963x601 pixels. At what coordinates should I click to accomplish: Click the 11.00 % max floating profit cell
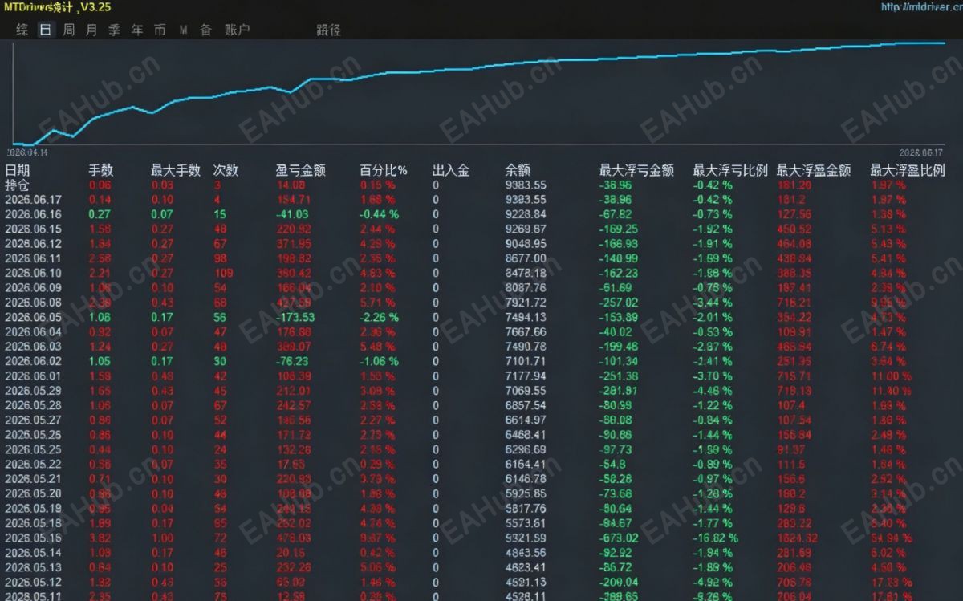[891, 376]
